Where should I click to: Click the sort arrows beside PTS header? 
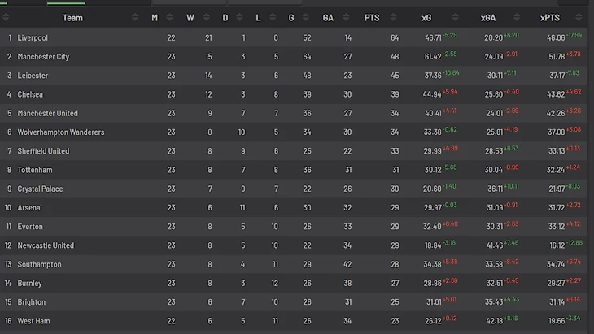[394, 17]
